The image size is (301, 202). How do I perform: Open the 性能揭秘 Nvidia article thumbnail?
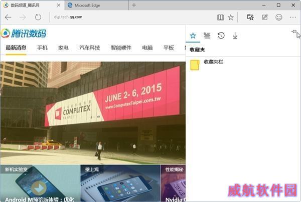[x=173, y=183]
